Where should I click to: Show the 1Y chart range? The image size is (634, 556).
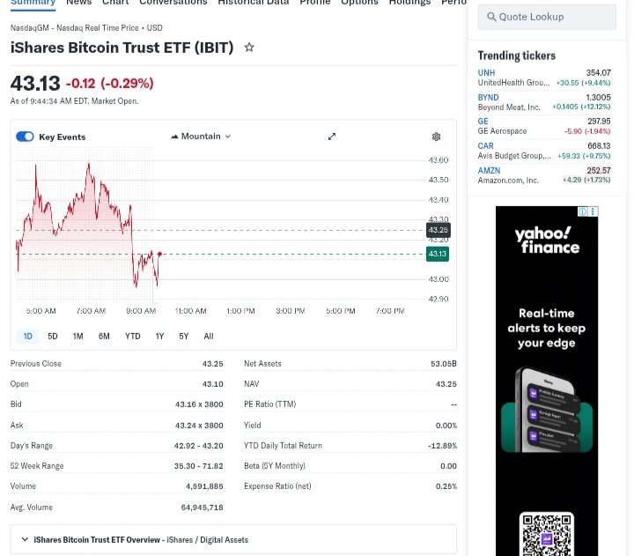[159, 336]
